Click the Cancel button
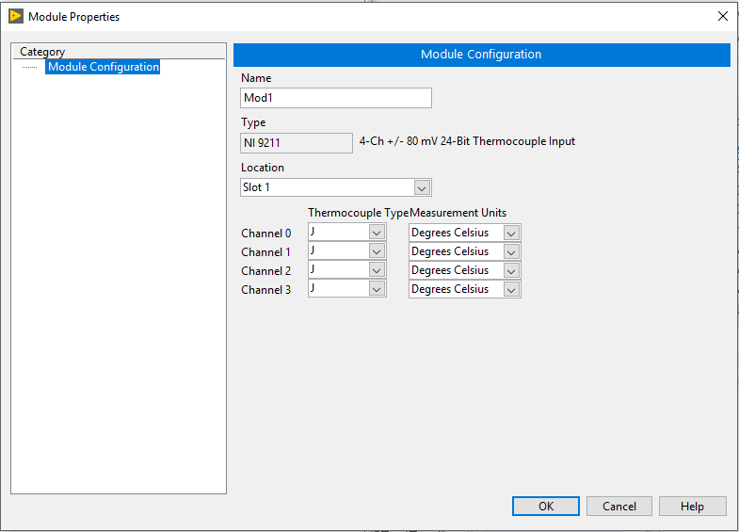The width and height of the screenshot is (739, 532). click(x=619, y=506)
